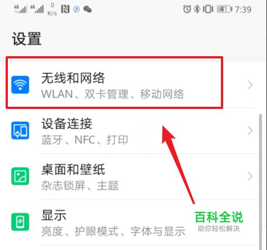Tap the blue Wi-Fi icon for 无线和网络
The width and height of the screenshot is (267, 250).
pyautogui.click(x=20, y=85)
